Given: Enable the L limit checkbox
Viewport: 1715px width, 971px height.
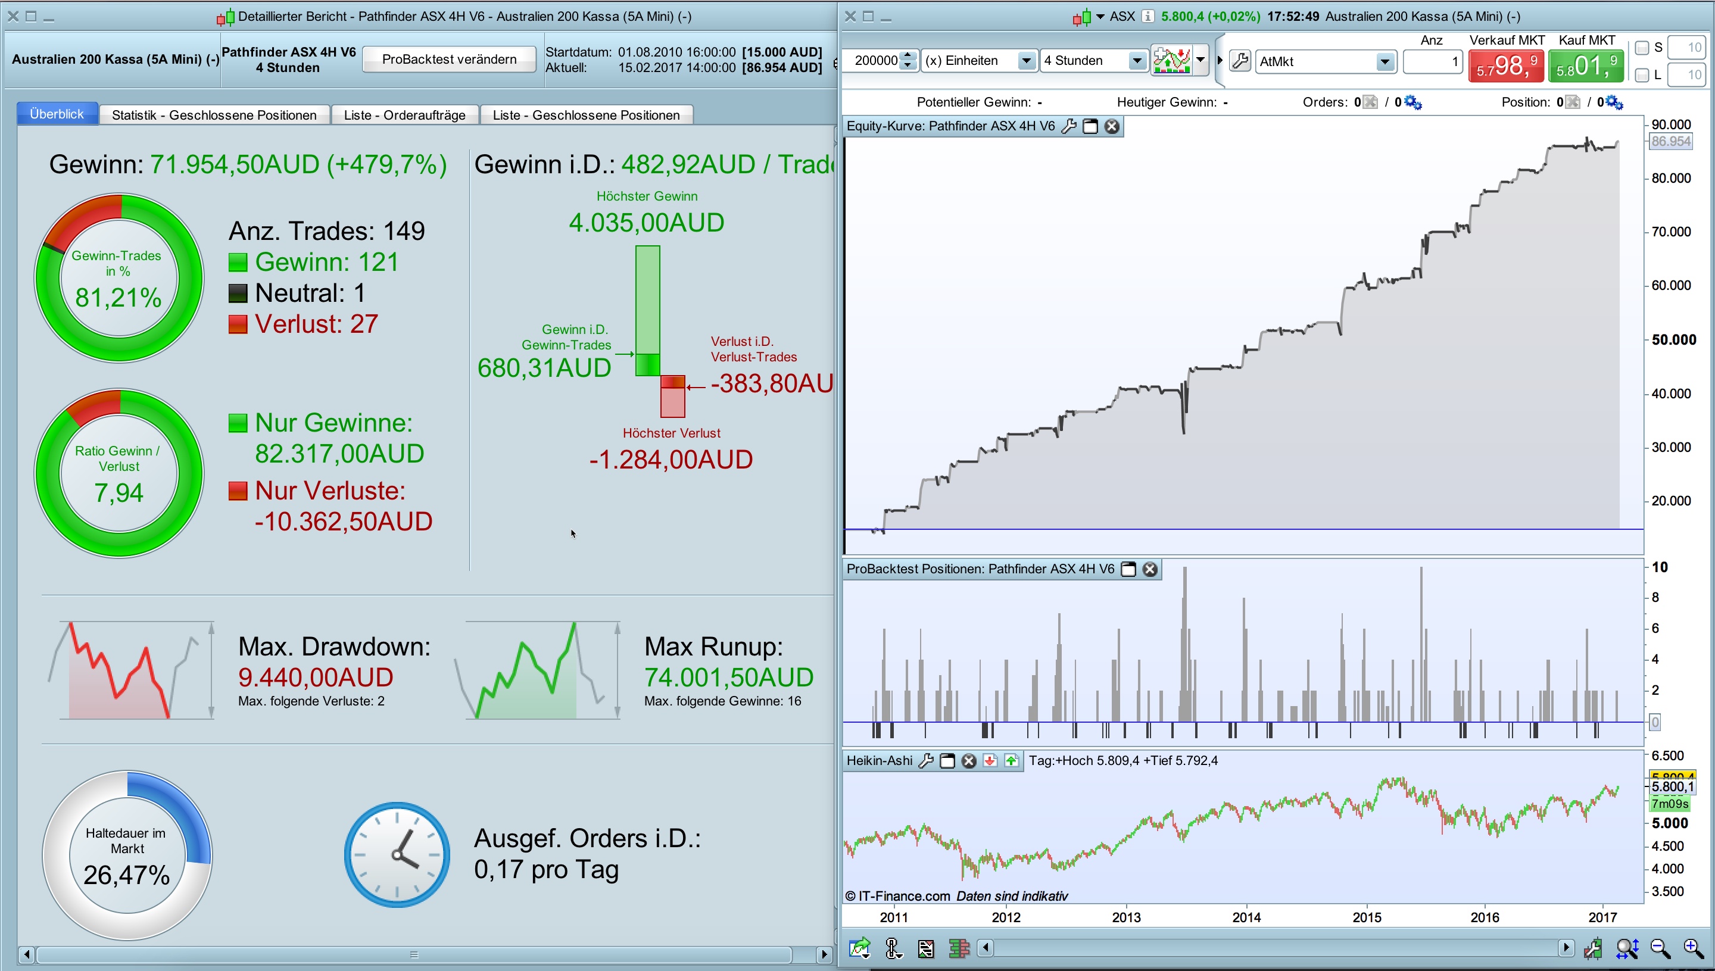Looking at the screenshot, I should (x=1642, y=76).
